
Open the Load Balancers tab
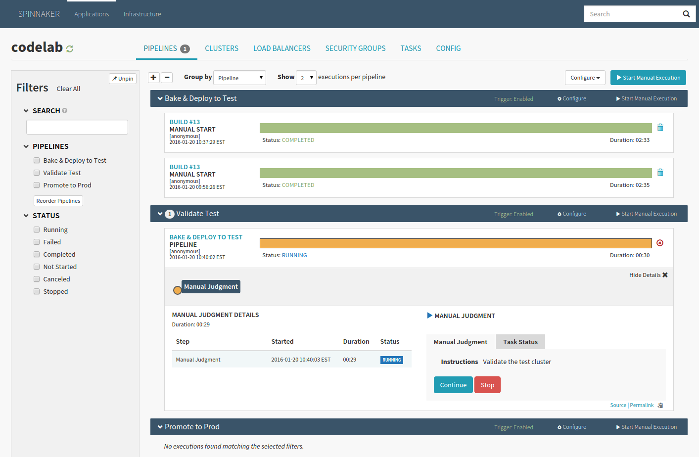pyautogui.click(x=282, y=48)
